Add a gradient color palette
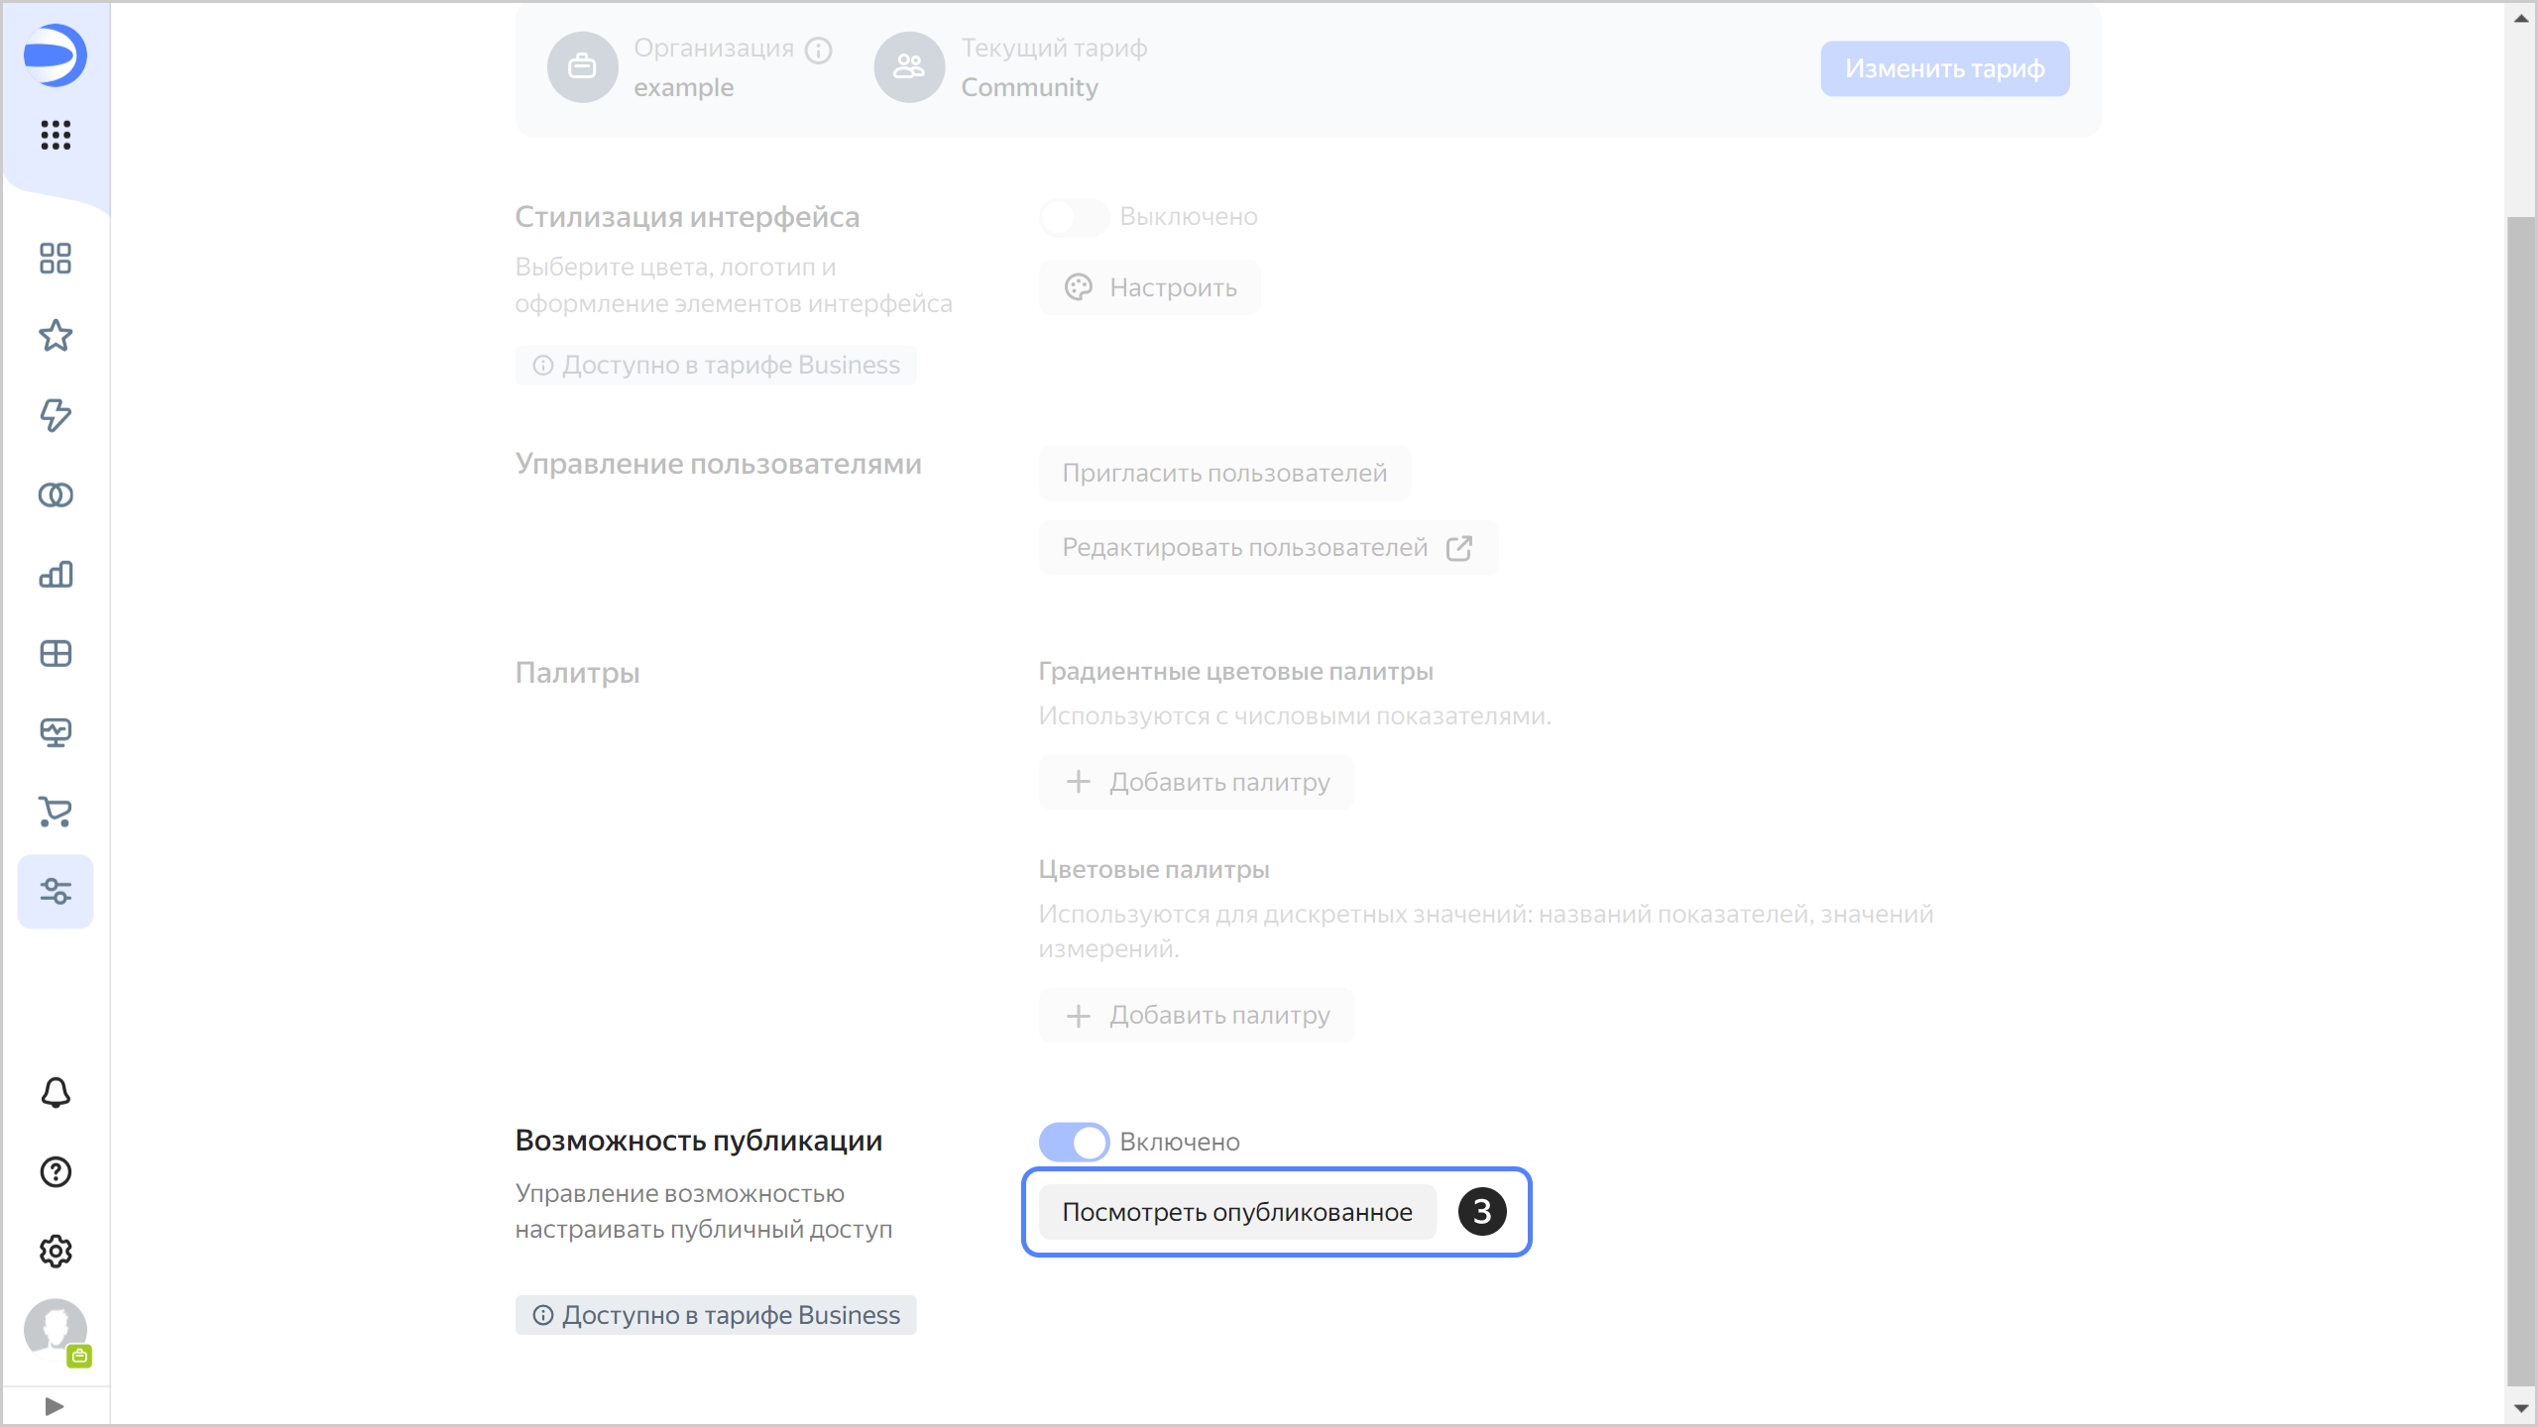The image size is (2538, 1427). [1197, 782]
